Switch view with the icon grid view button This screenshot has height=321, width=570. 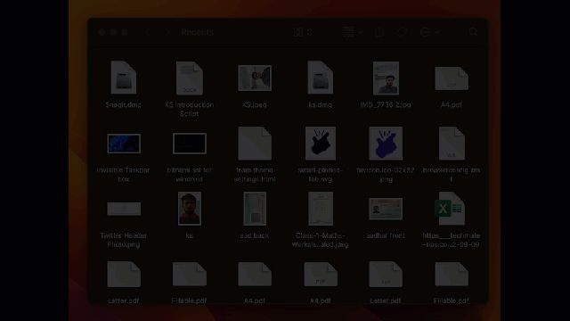pos(303,32)
